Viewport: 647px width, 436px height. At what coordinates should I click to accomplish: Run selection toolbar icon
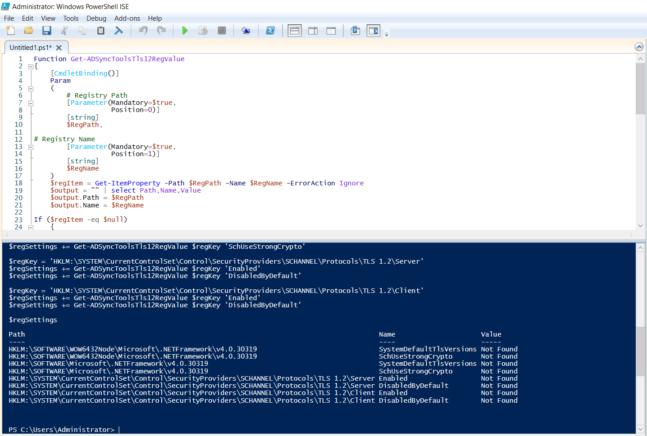(x=203, y=31)
